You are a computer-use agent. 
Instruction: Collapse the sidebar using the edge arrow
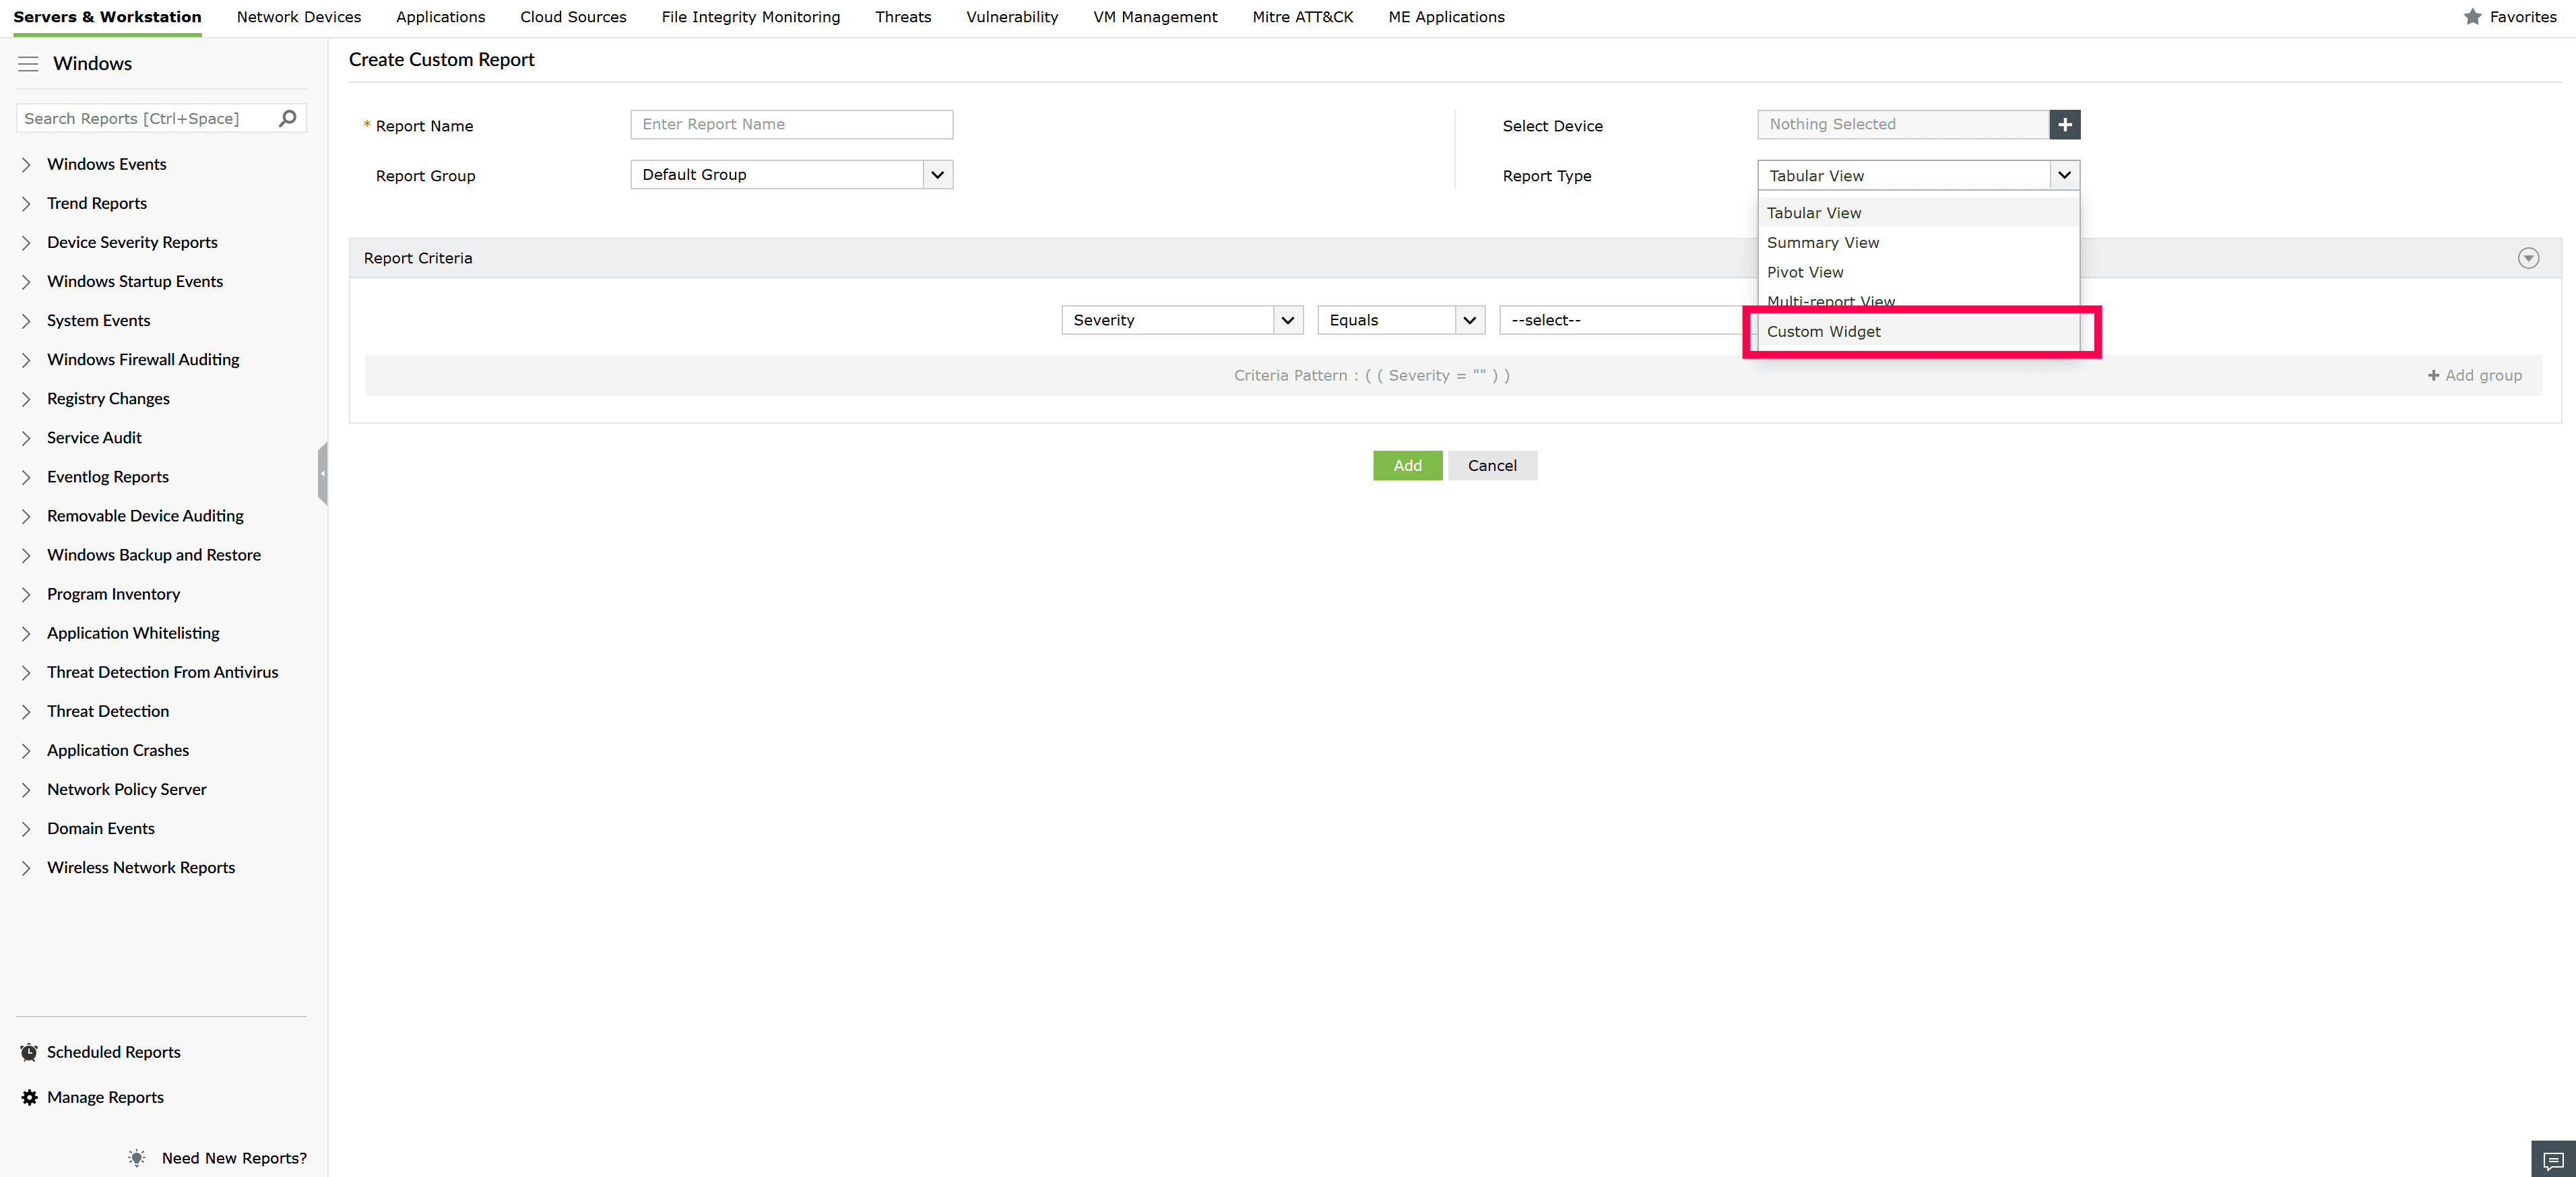(x=322, y=473)
